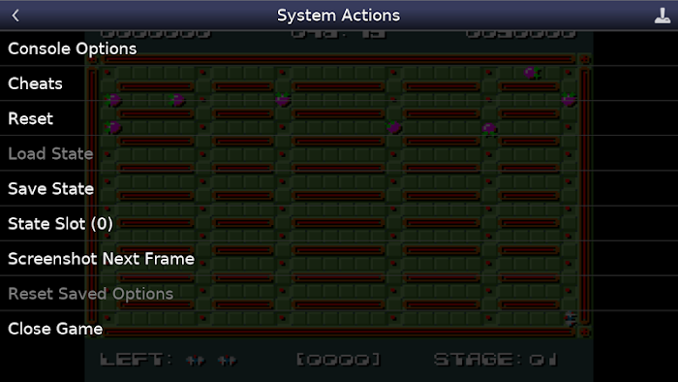This screenshot has height=382, width=678.
Task: Choose Reset Saved Options
Action: coord(339,294)
